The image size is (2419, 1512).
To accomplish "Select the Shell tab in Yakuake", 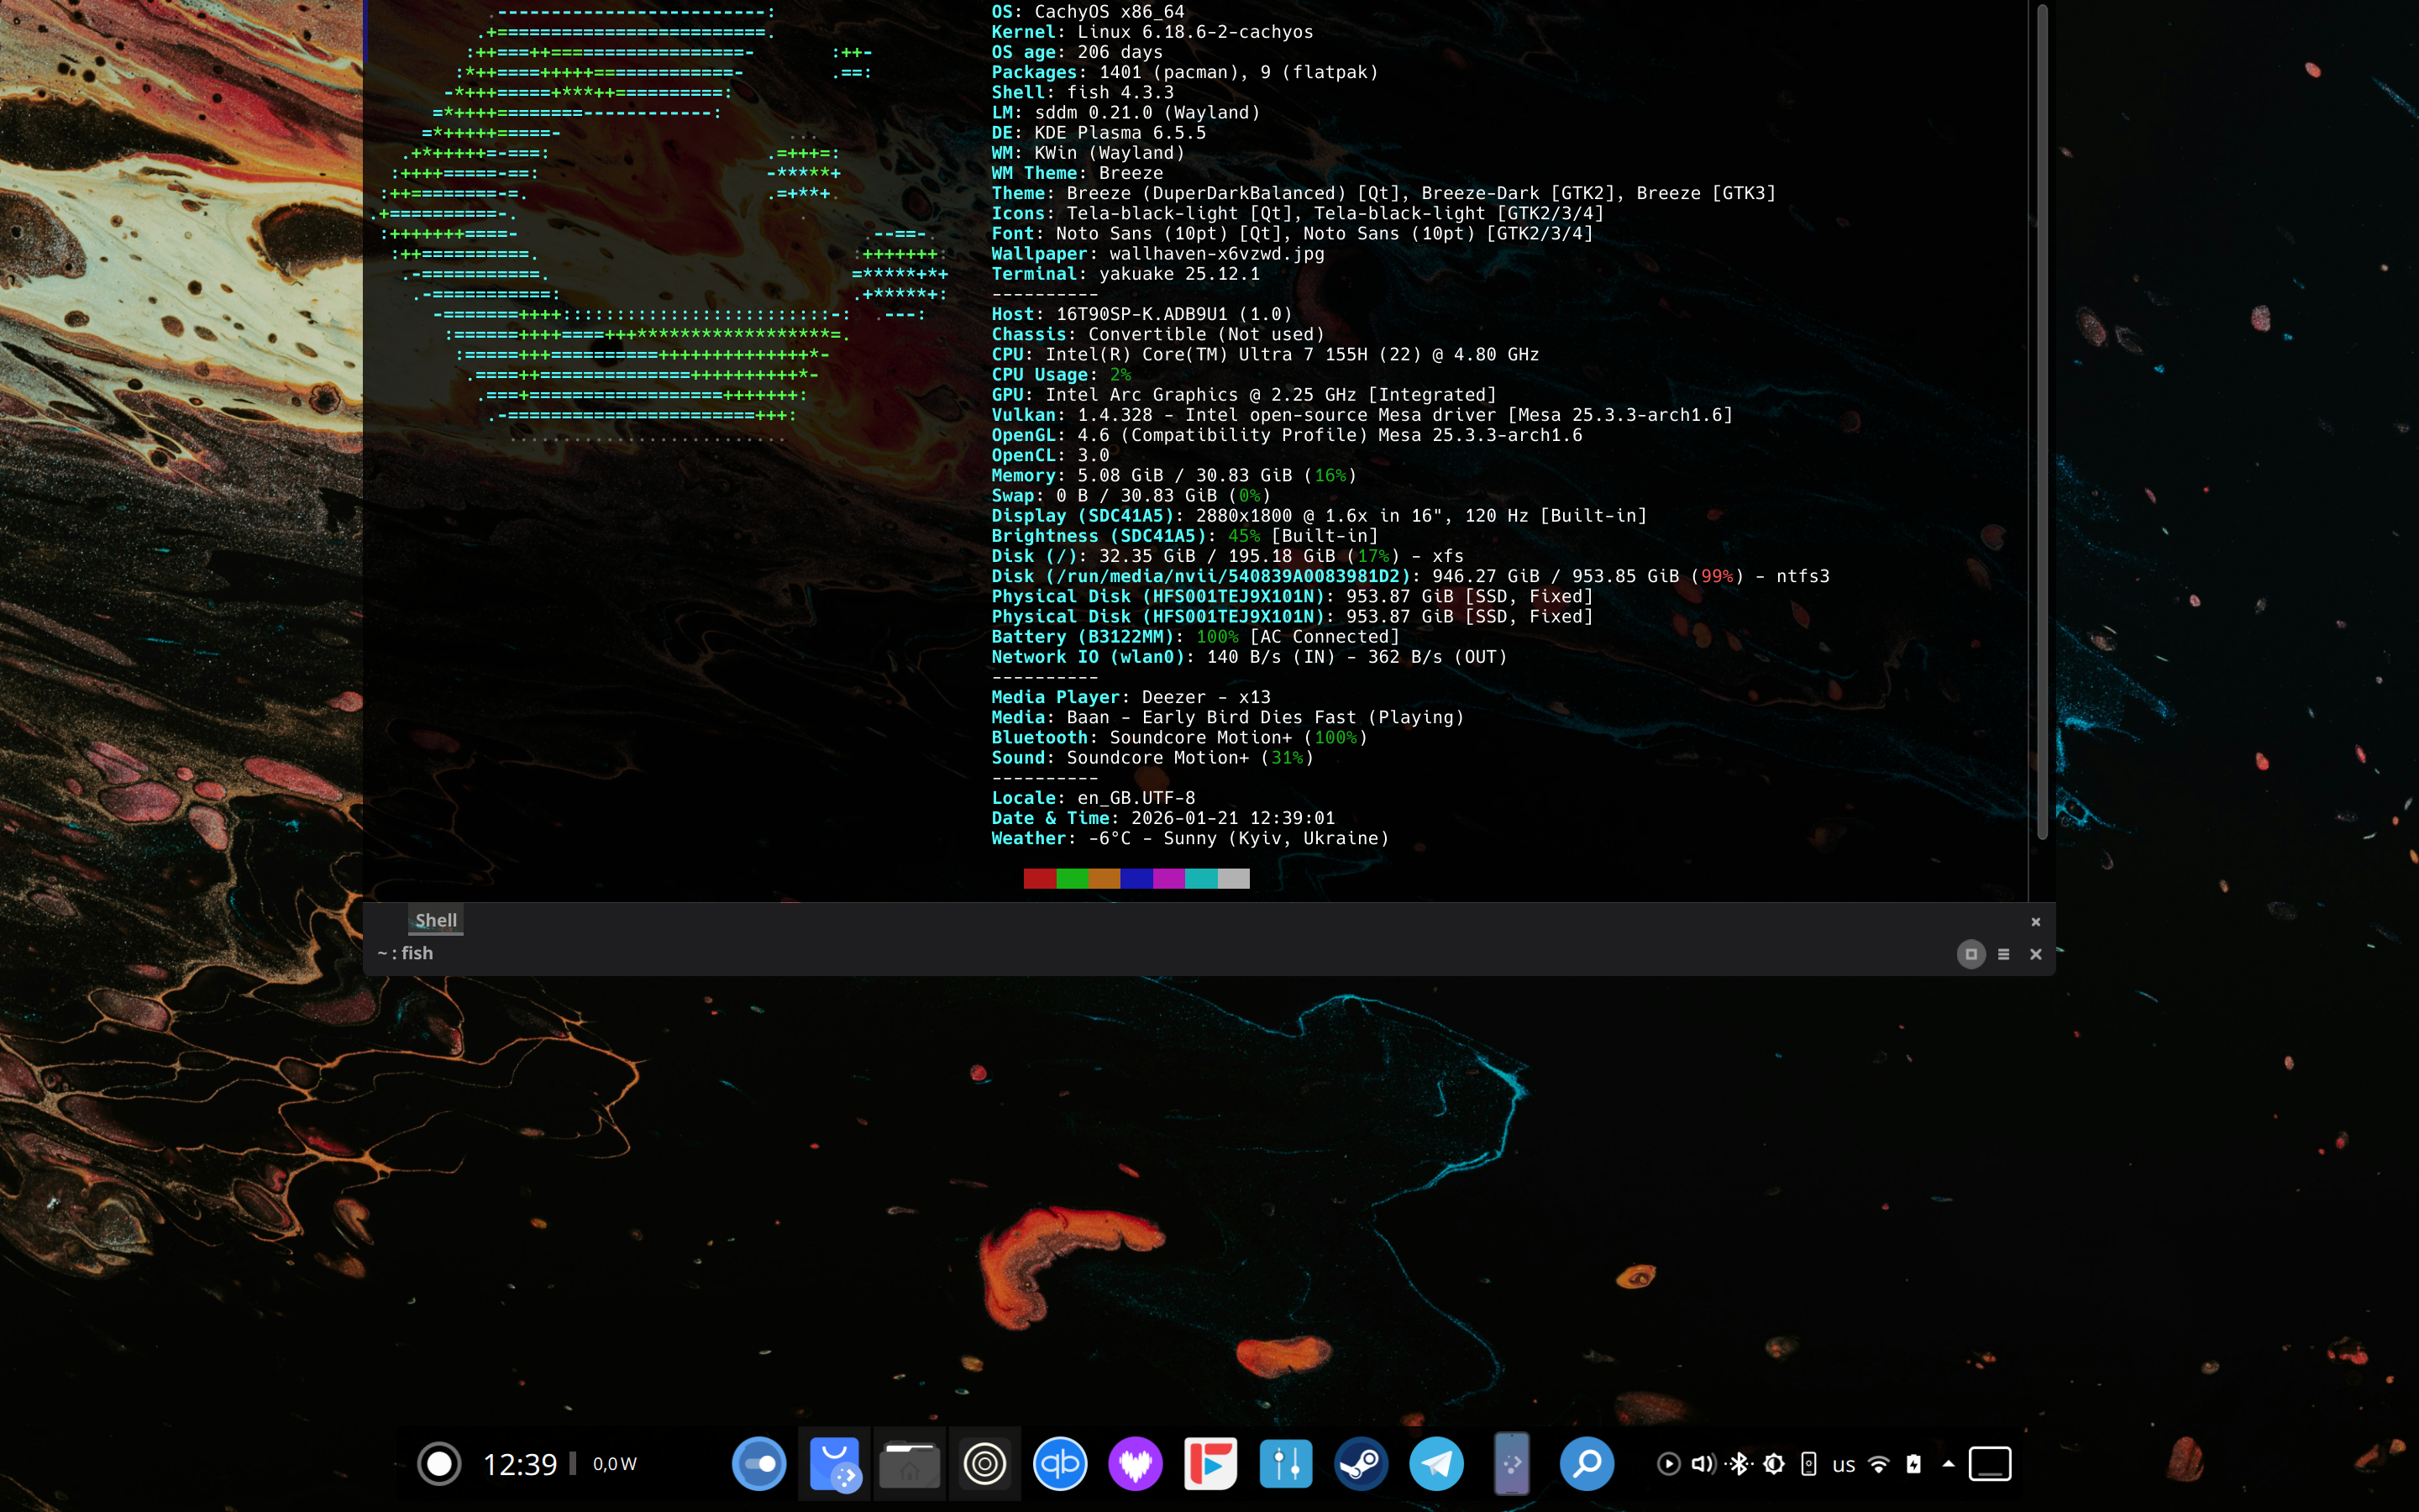I will 436,920.
